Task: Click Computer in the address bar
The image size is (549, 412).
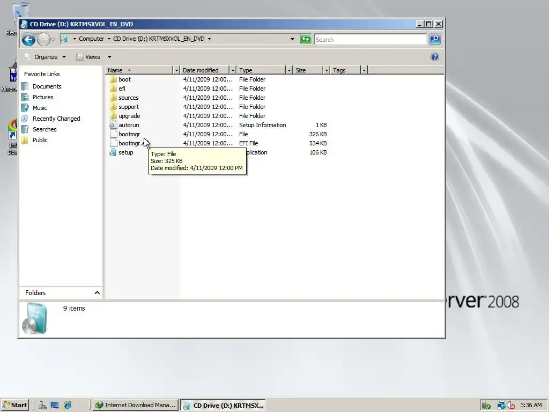Action: (91, 39)
